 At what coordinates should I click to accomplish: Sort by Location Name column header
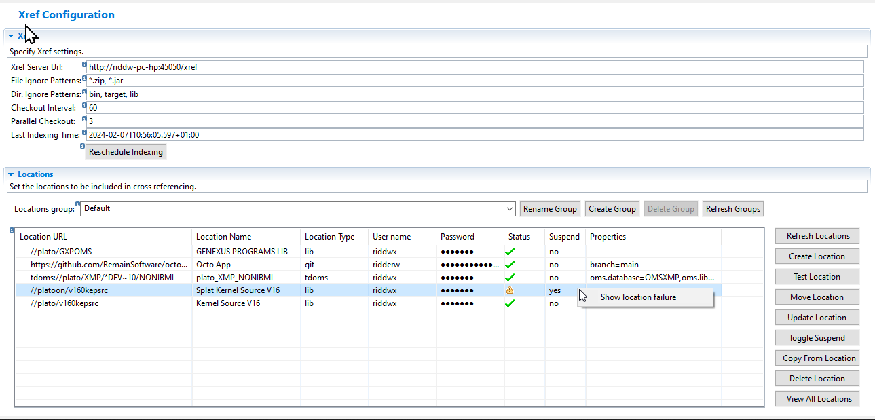point(223,237)
